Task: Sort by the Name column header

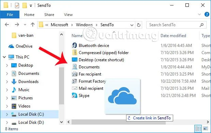Action: (77, 36)
